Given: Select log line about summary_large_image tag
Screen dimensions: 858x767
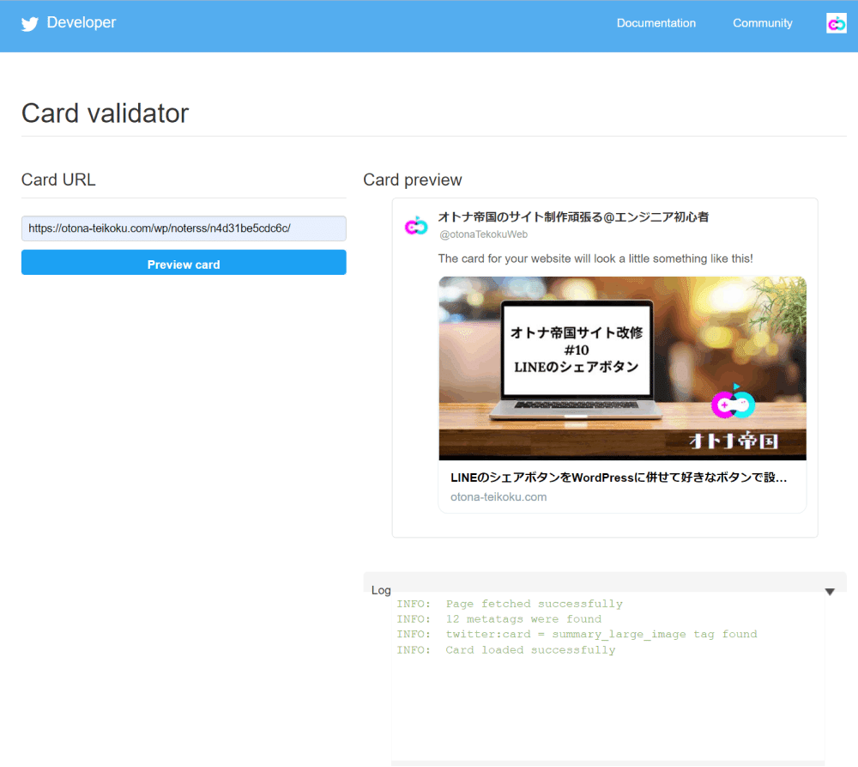Looking at the screenshot, I should click(x=577, y=635).
